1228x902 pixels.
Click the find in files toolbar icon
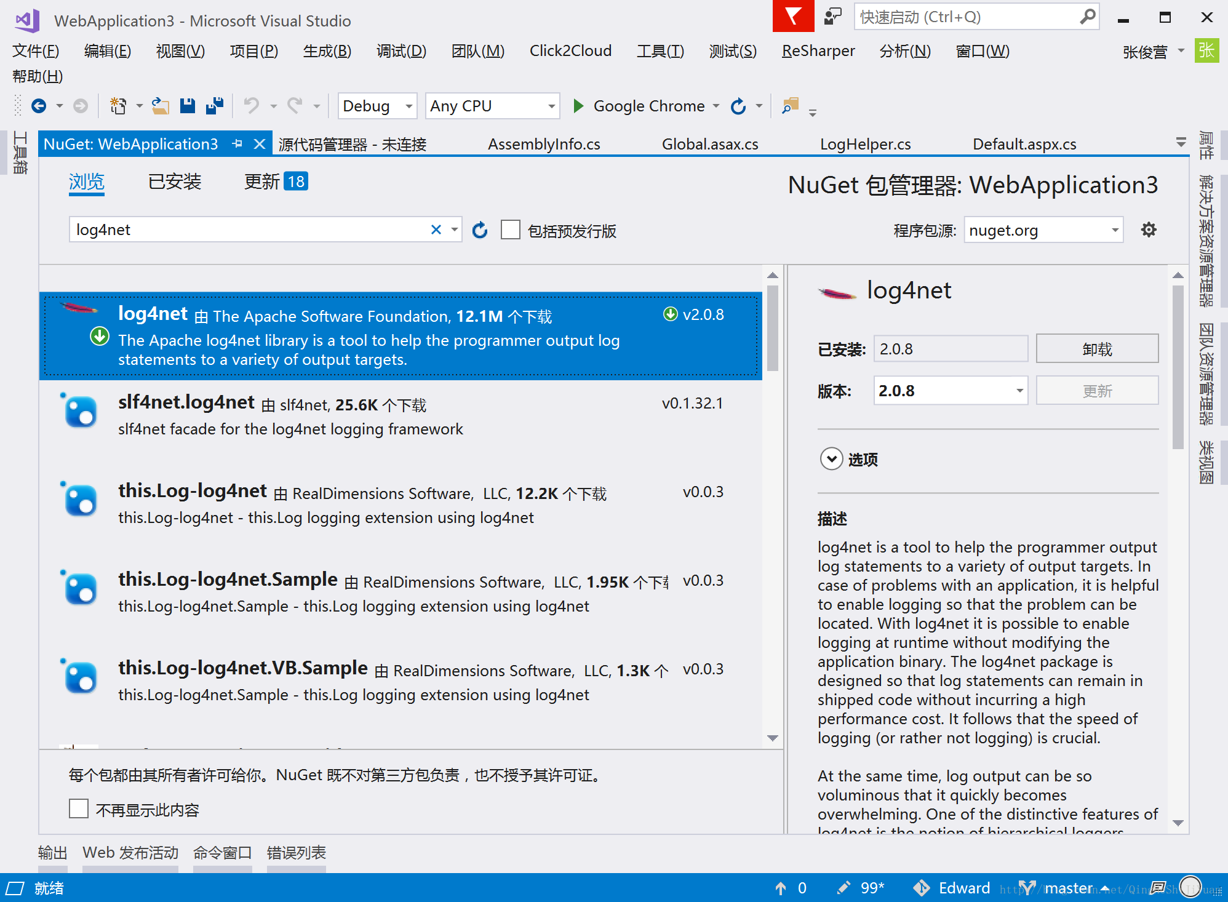pyautogui.click(x=790, y=106)
